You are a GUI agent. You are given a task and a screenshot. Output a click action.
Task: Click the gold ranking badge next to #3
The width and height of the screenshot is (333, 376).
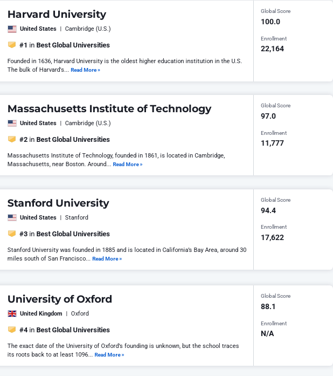pyautogui.click(x=12, y=234)
